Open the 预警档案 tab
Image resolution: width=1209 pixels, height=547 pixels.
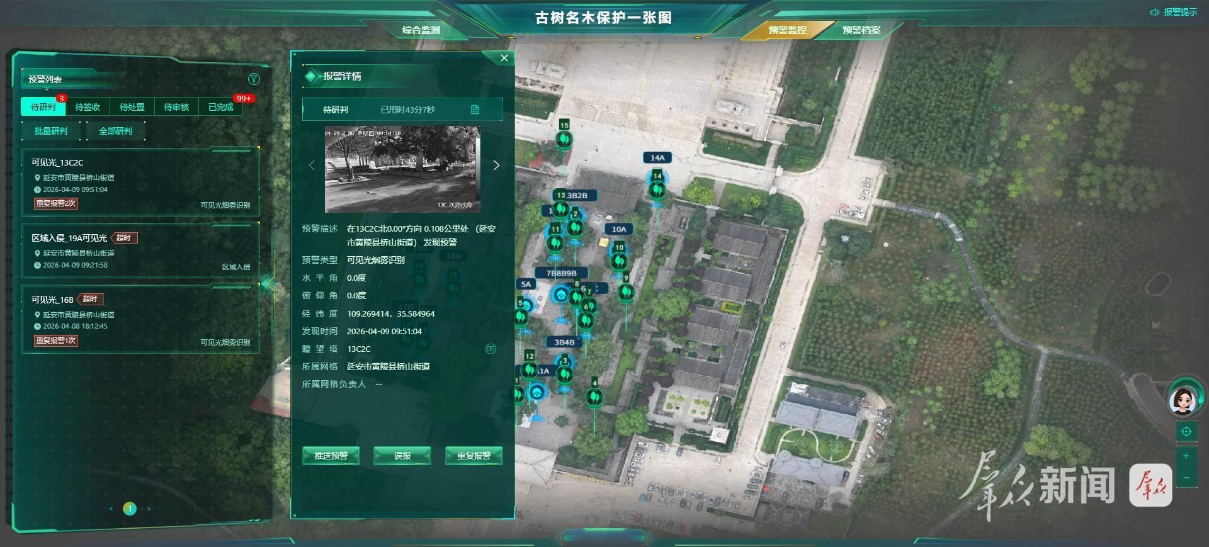click(861, 30)
